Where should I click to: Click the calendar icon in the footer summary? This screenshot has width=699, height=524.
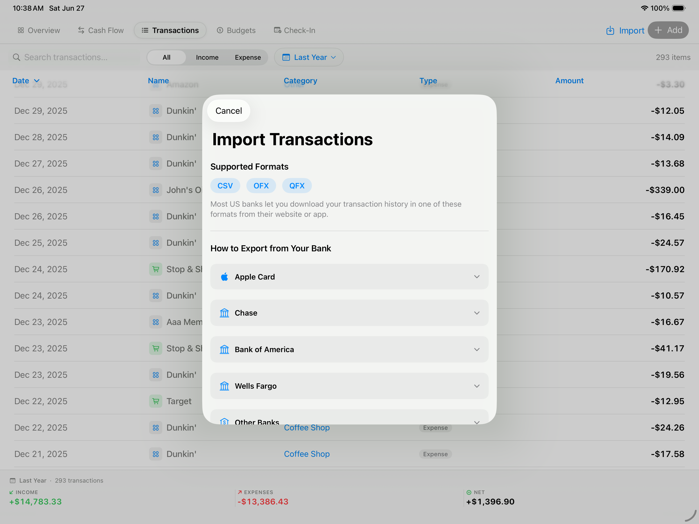pos(13,480)
